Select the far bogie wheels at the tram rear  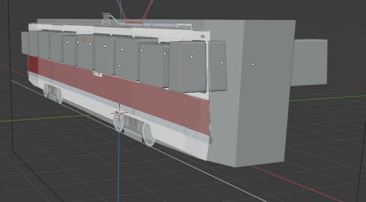click(53, 93)
